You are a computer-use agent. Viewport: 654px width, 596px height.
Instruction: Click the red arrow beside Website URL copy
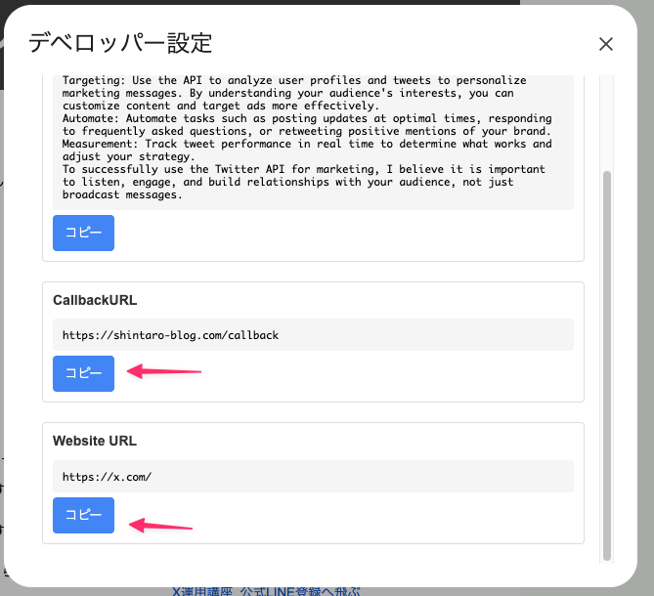coord(161,526)
